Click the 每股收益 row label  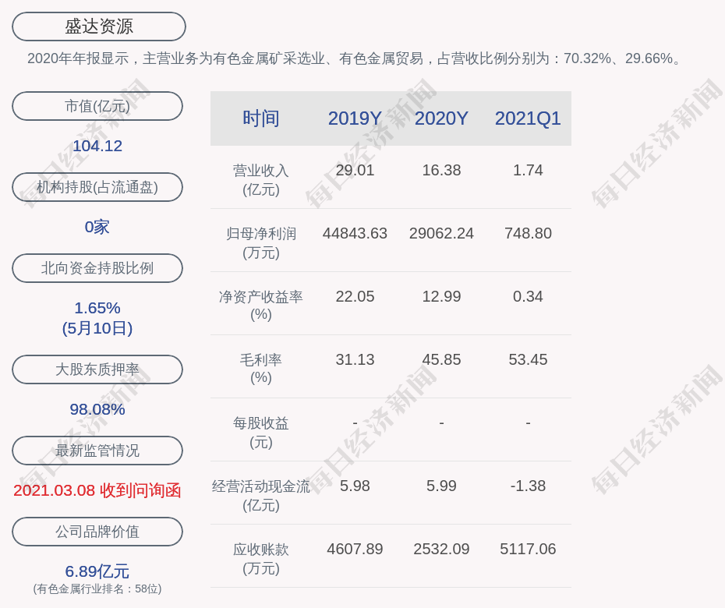point(261,433)
